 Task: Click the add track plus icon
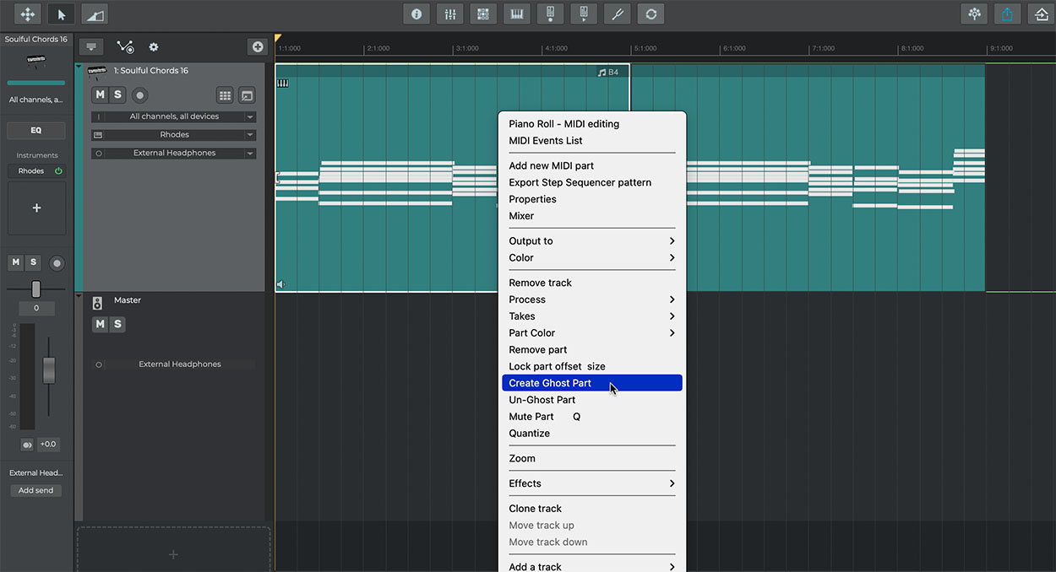coord(258,47)
